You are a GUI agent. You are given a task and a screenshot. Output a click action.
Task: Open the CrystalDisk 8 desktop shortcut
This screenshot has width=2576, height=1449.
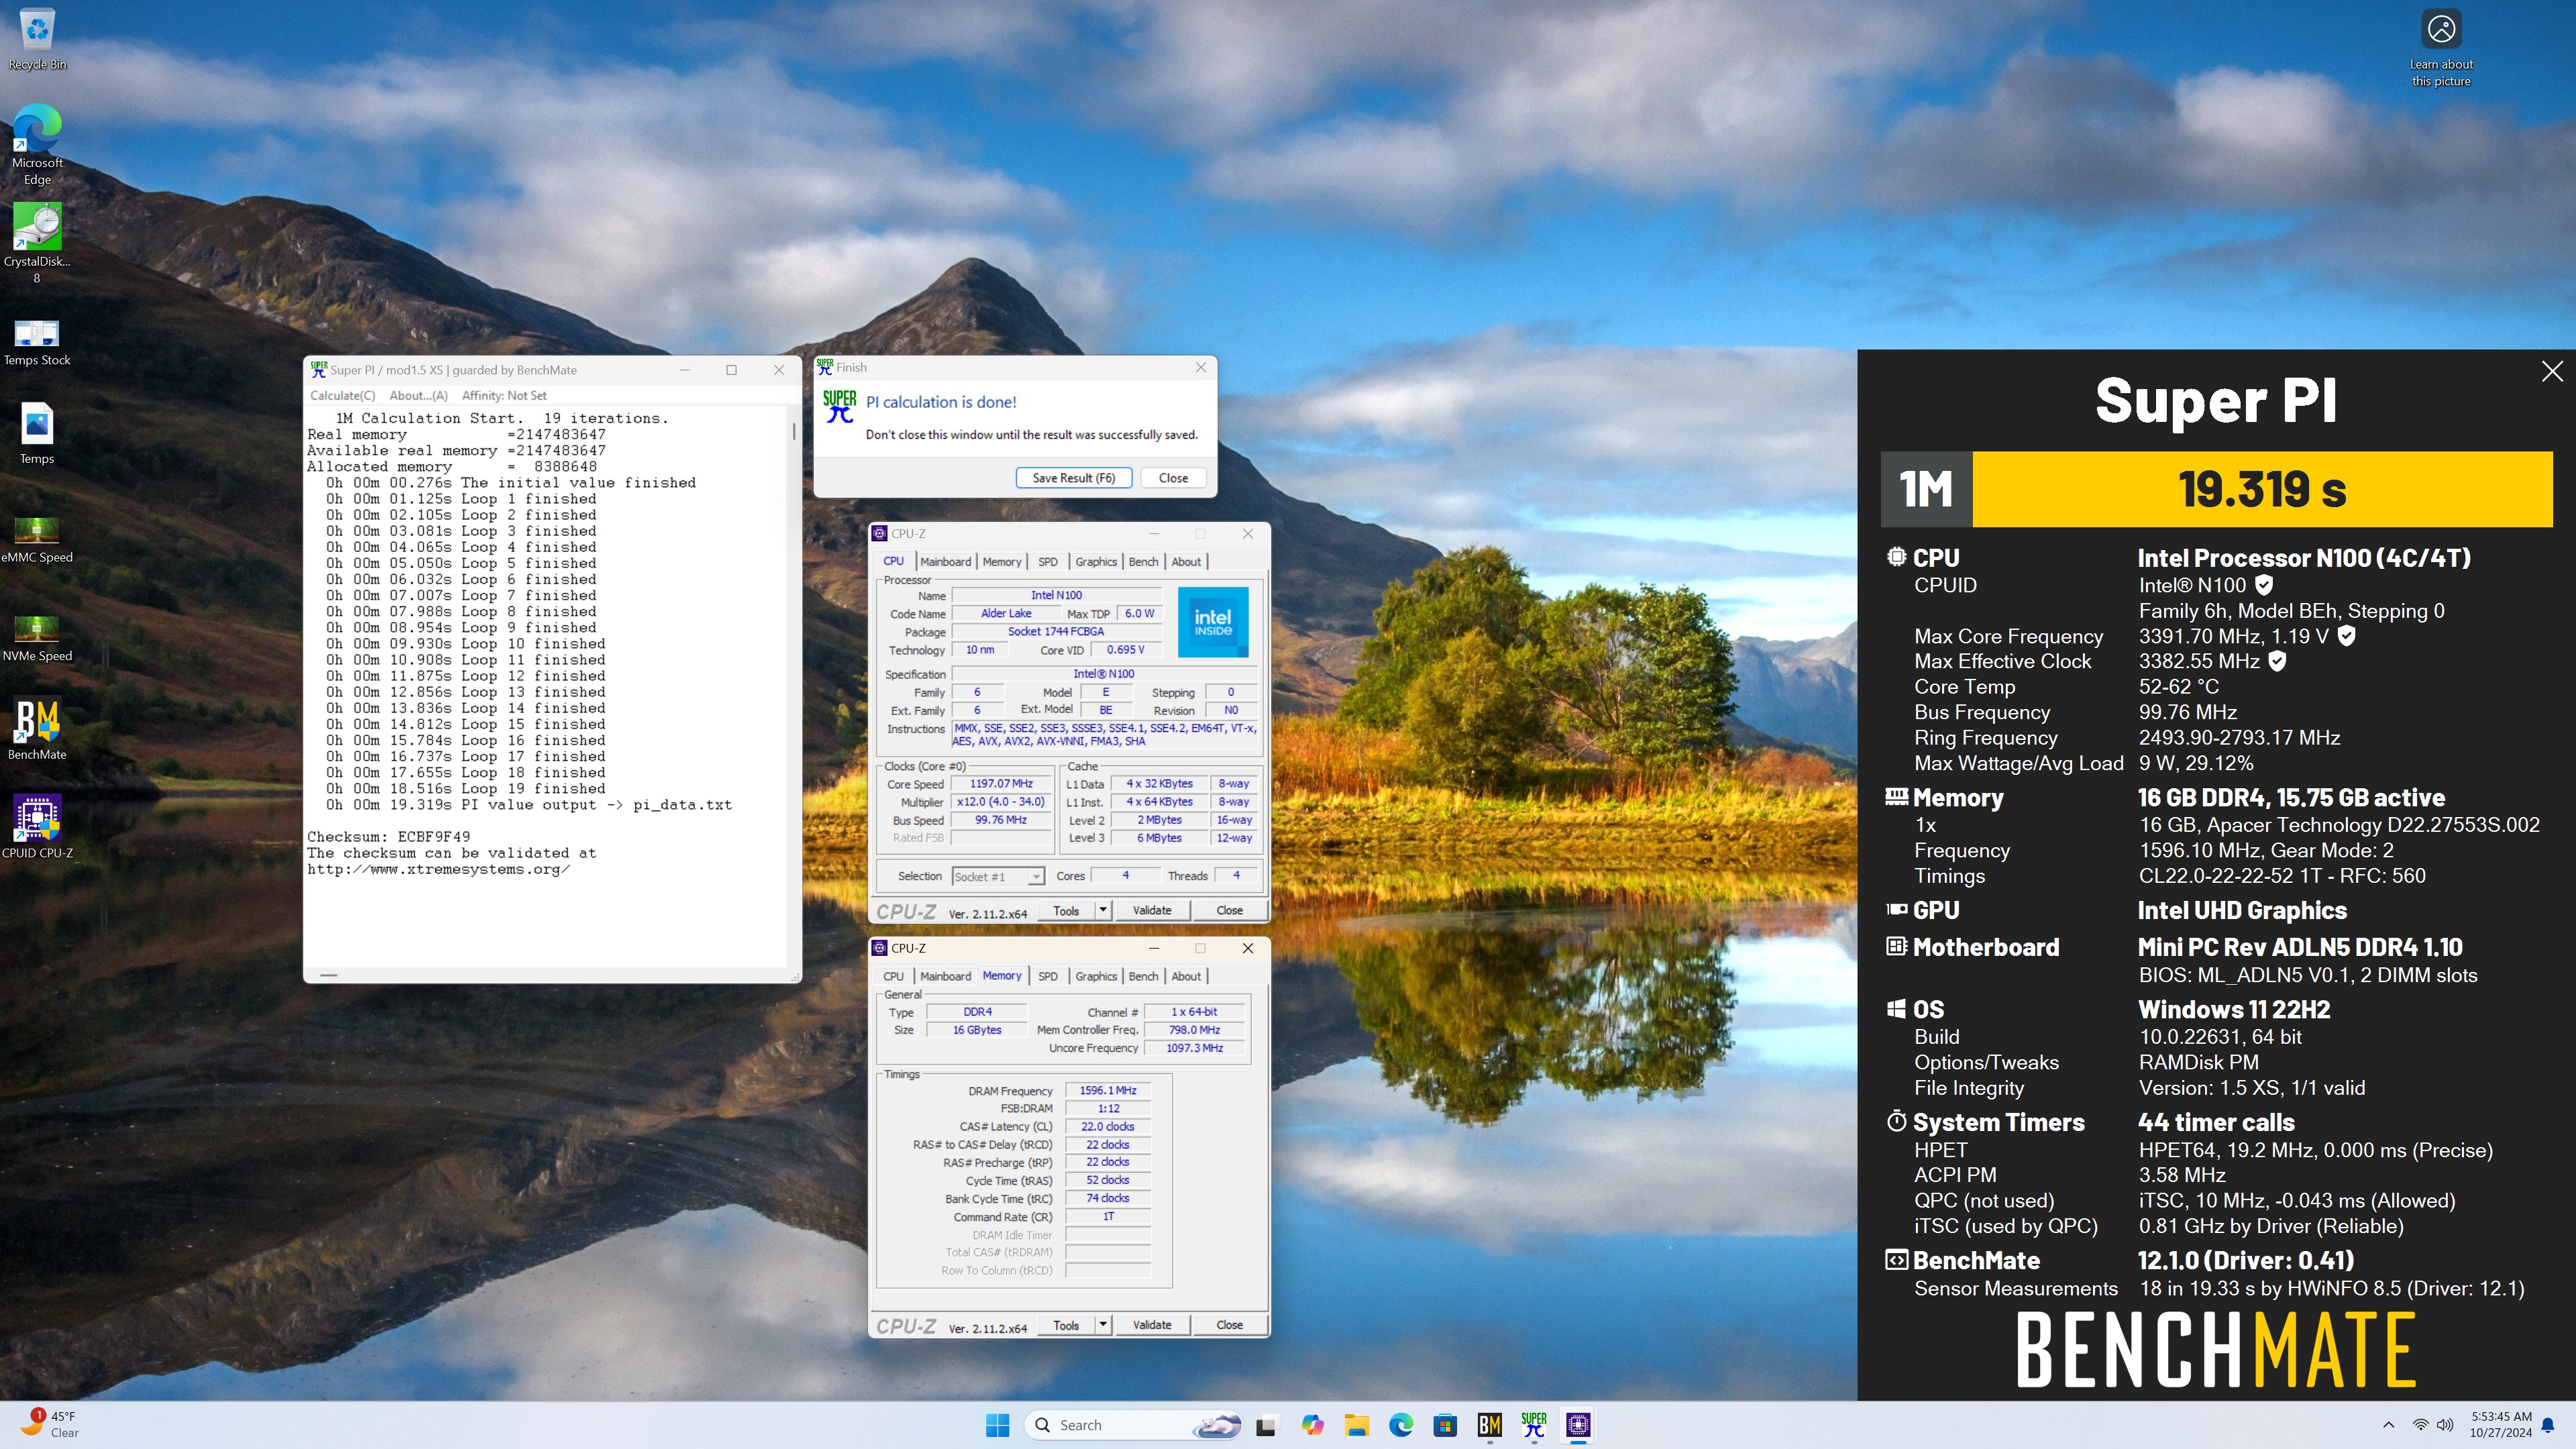(37, 243)
